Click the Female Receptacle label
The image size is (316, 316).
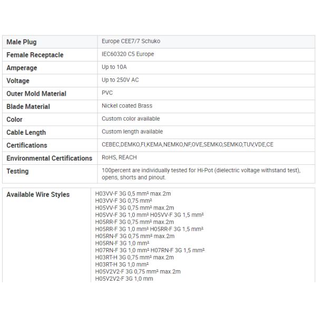(35, 55)
